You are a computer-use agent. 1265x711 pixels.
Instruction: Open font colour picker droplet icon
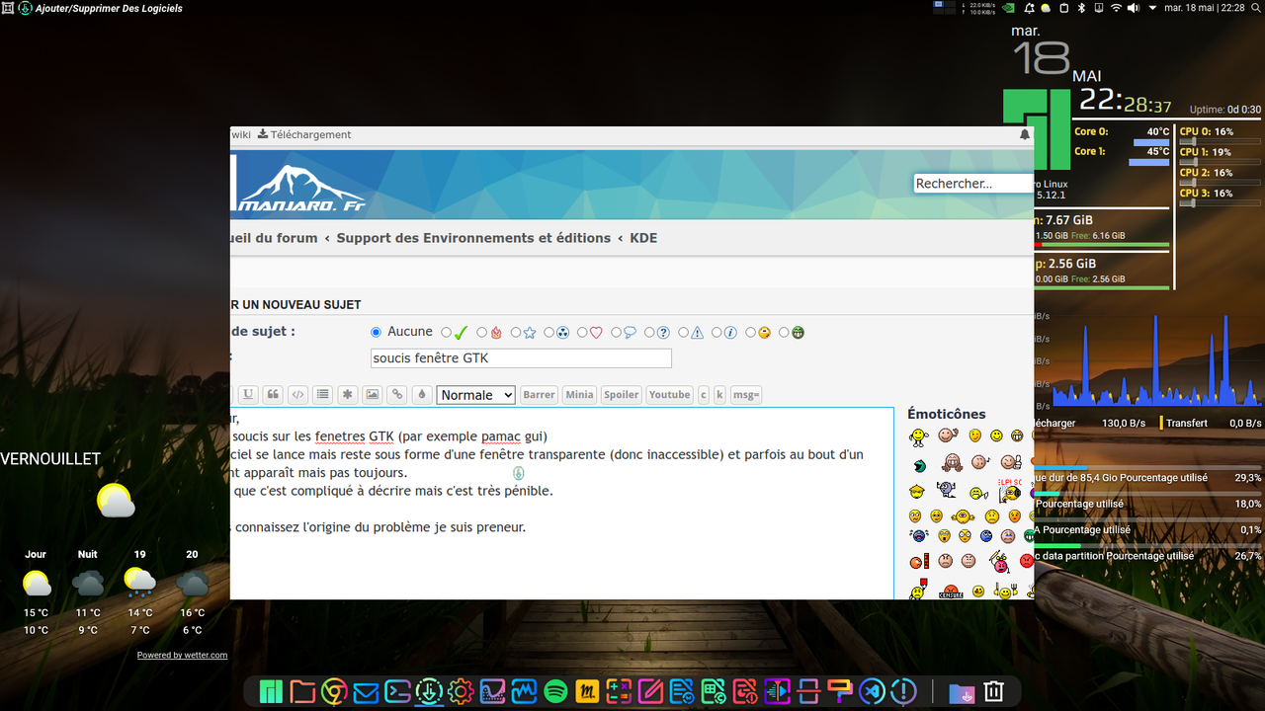tap(421, 394)
